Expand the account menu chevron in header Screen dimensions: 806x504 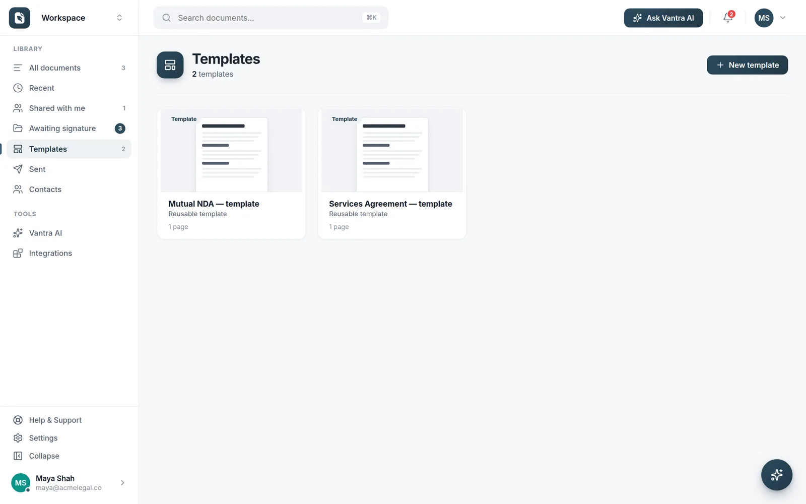coord(783,18)
